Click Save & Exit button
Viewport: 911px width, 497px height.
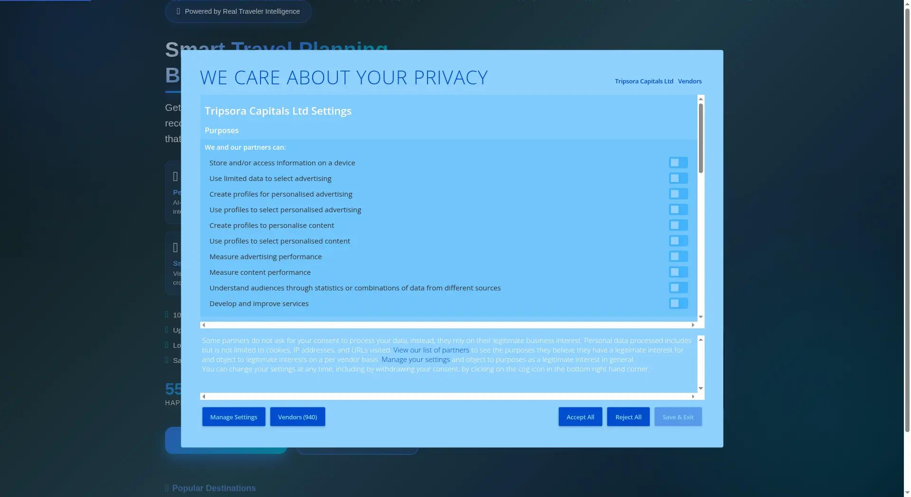pos(678,417)
